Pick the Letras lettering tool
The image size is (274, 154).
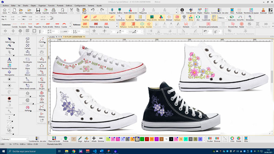tap(9, 60)
